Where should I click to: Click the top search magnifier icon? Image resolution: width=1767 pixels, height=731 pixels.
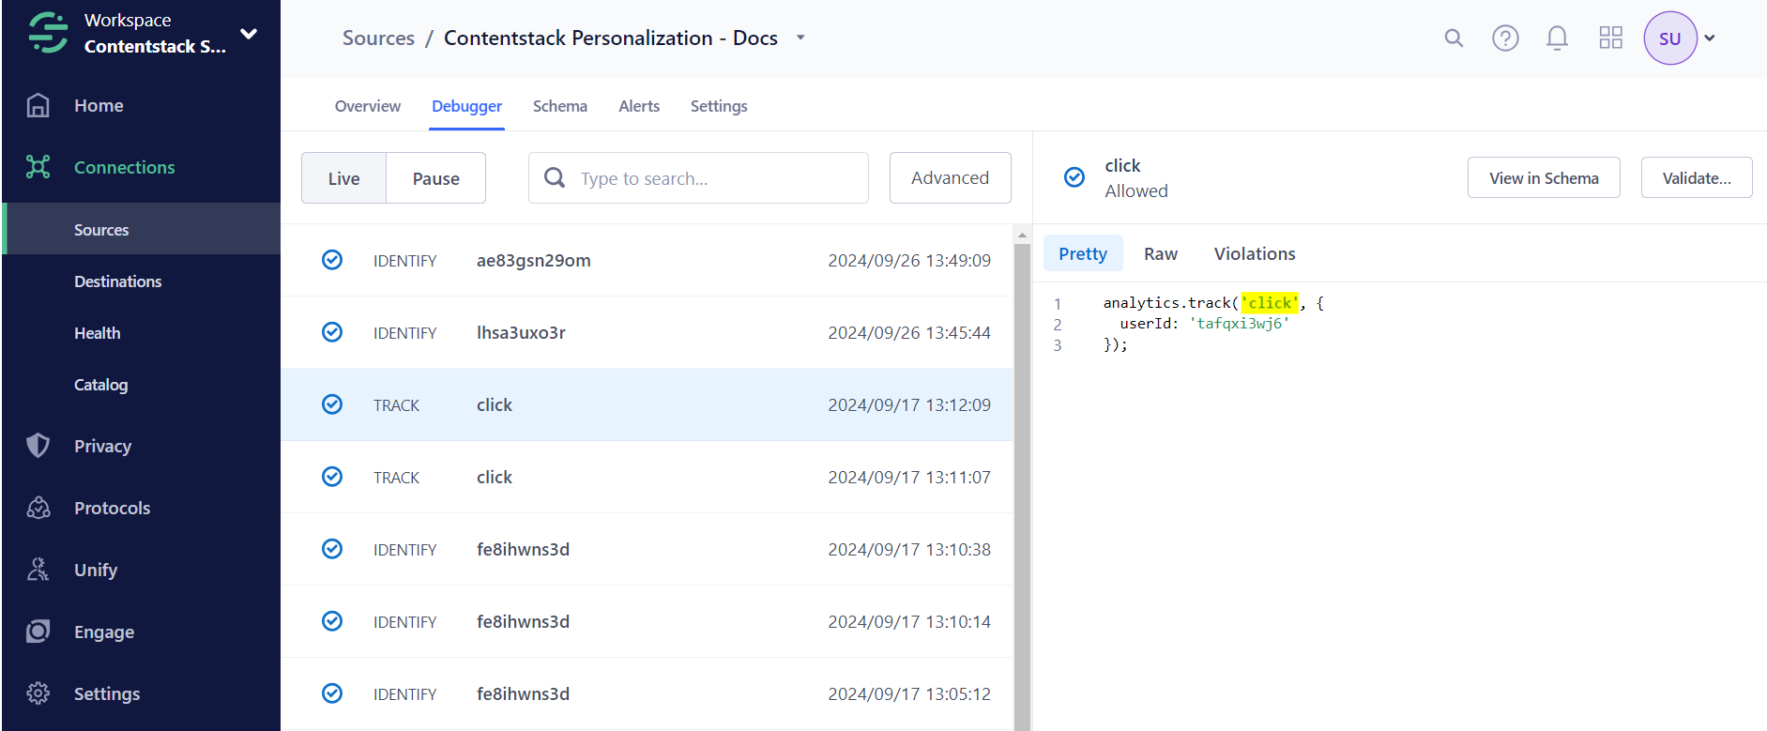pyautogui.click(x=1454, y=38)
